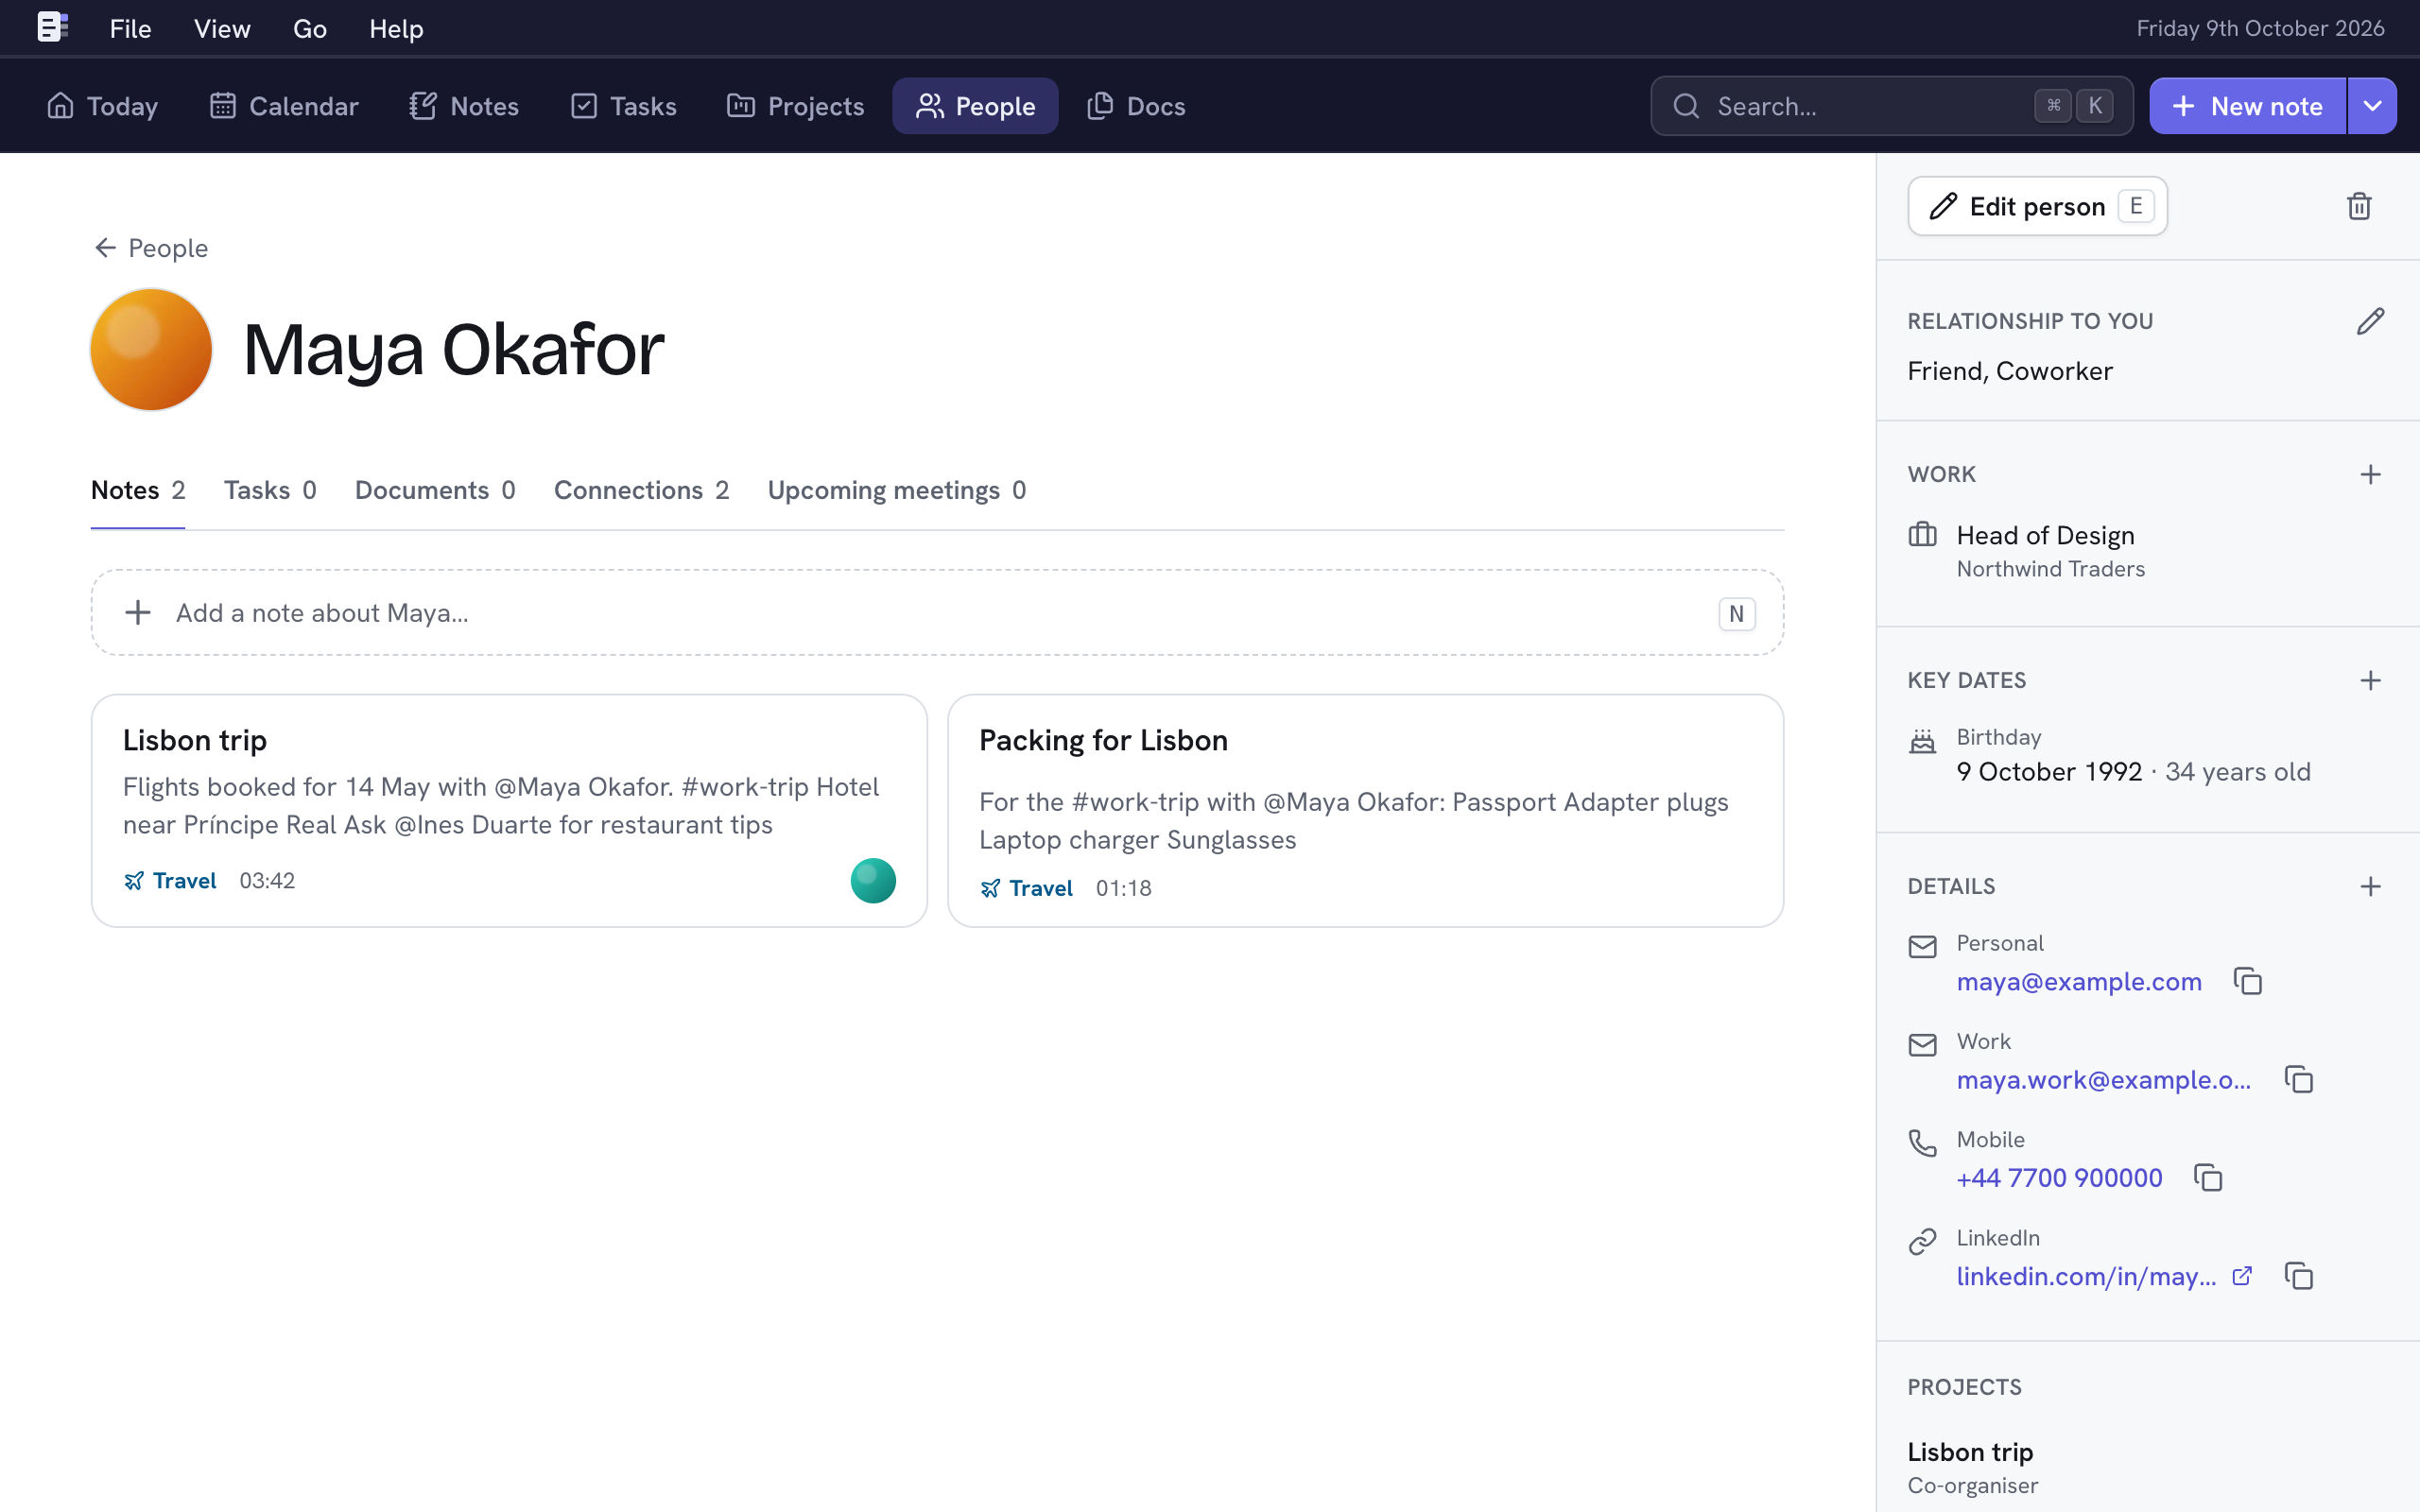Image resolution: width=2420 pixels, height=1512 pixels.
Task: Copy personal email maya@example.com
Action: 2248,981
